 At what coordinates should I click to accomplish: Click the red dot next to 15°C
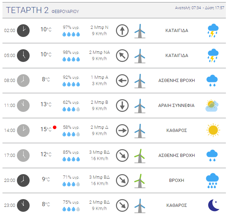(55, 127)
